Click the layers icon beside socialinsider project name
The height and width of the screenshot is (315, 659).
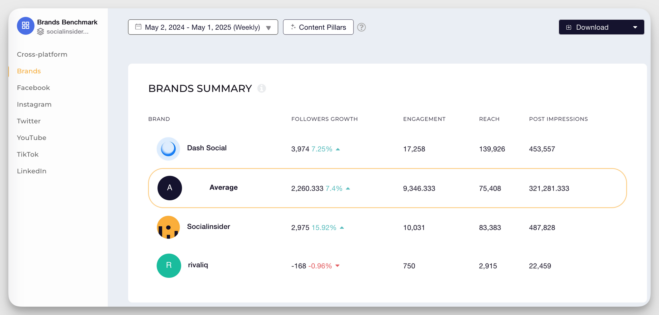41,32
